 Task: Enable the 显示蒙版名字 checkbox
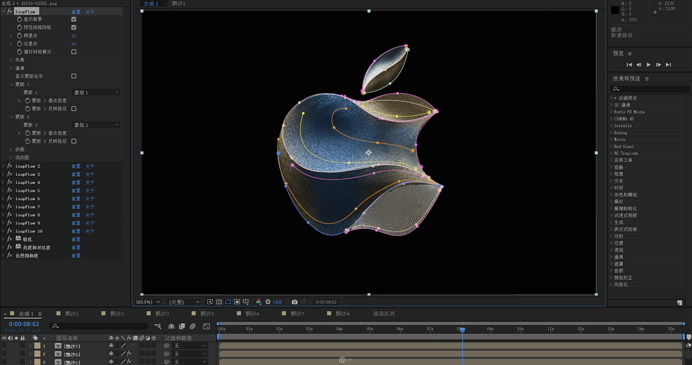[x=74, y=76]
